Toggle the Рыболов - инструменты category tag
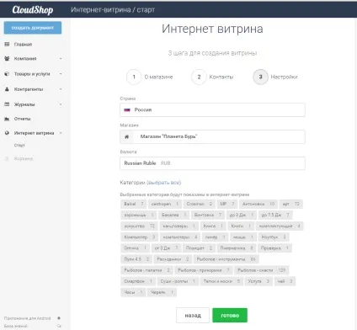This screenshot has width=357, height=330. tap(226, 259)
